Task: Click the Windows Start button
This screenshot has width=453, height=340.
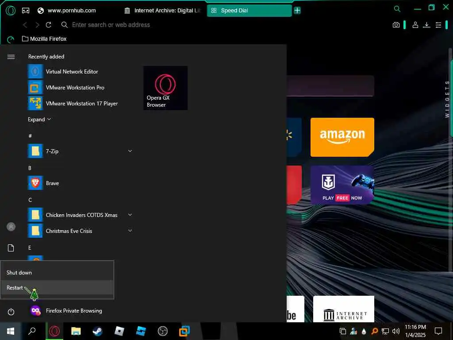Action: 11,331
